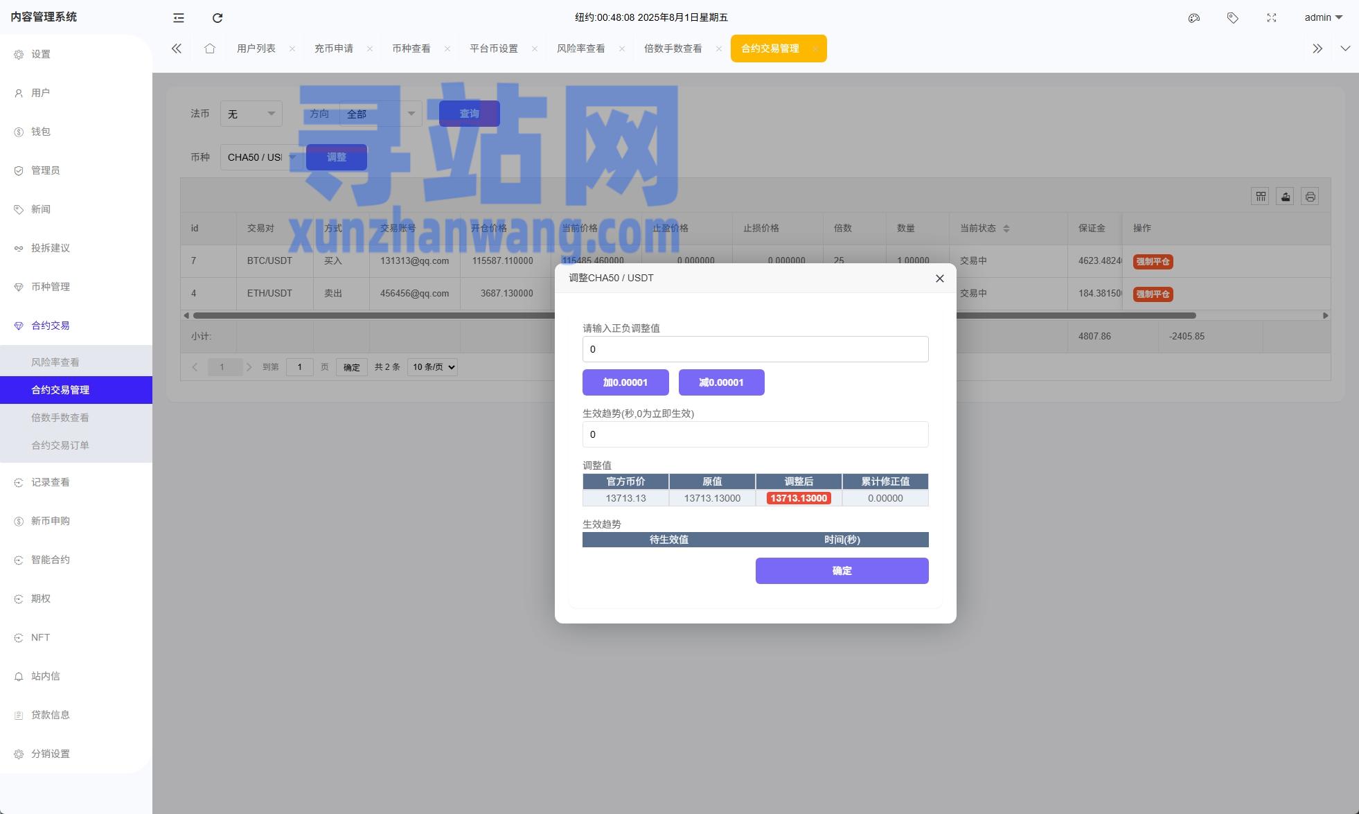This screenshot has height=814, width=1359.
Task: Click the 生效趋势 seconds input field
Action: (x=754, y=434)
